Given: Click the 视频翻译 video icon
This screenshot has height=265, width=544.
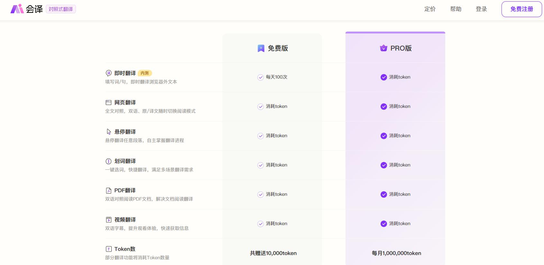Looking at the screenshot, I should [x=109, y=220].
